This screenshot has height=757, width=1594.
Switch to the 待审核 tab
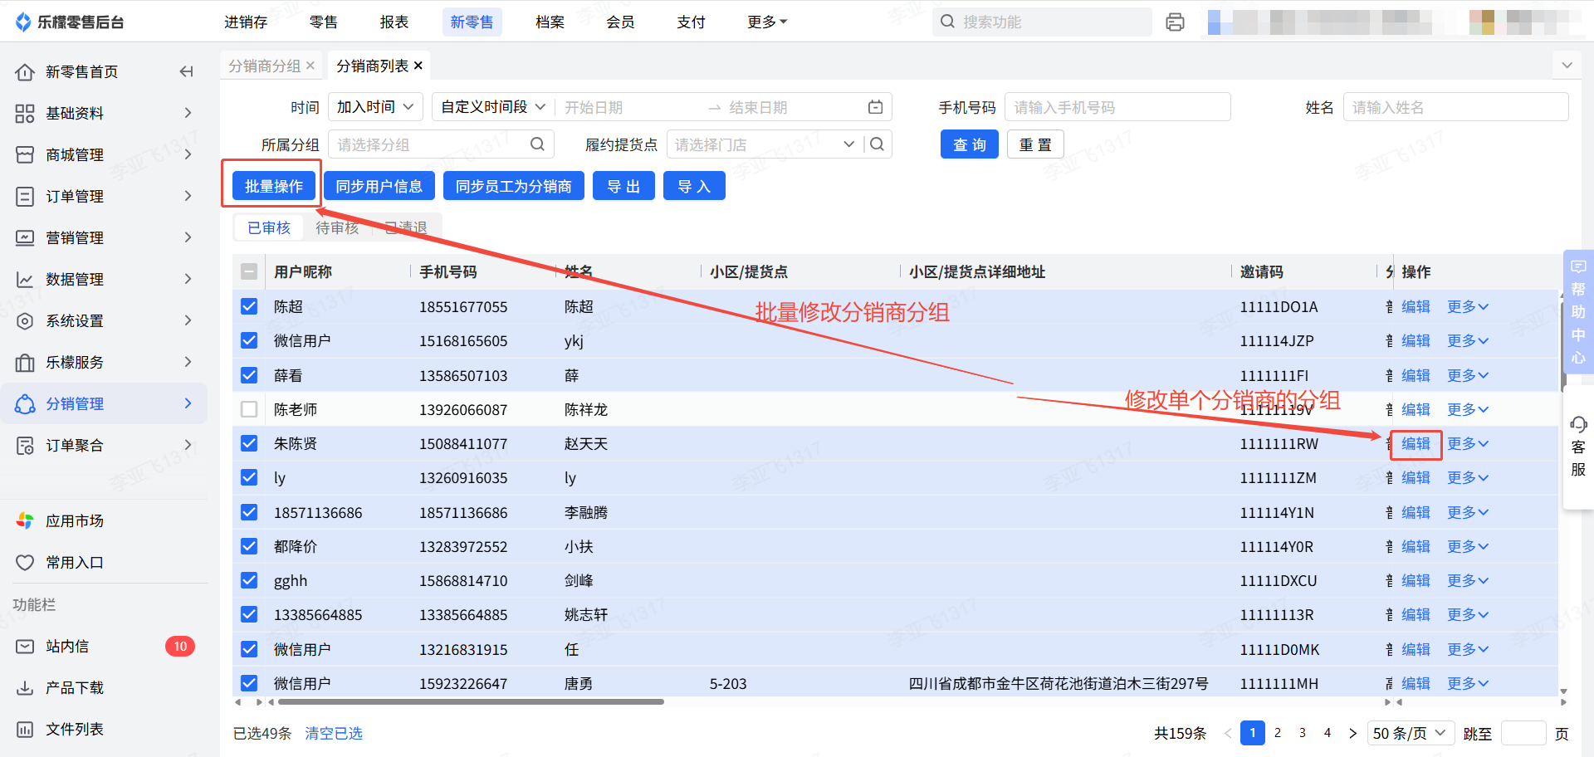[x=337, y=227]
